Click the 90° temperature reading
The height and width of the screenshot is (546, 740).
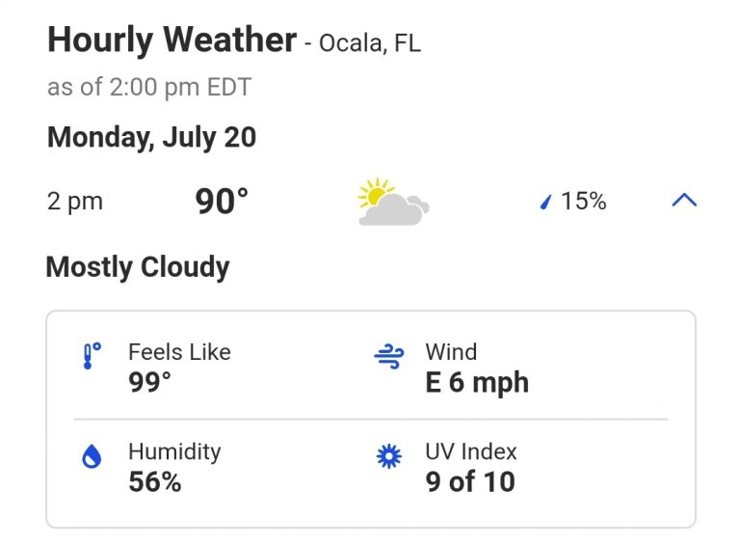coord(222,202)
